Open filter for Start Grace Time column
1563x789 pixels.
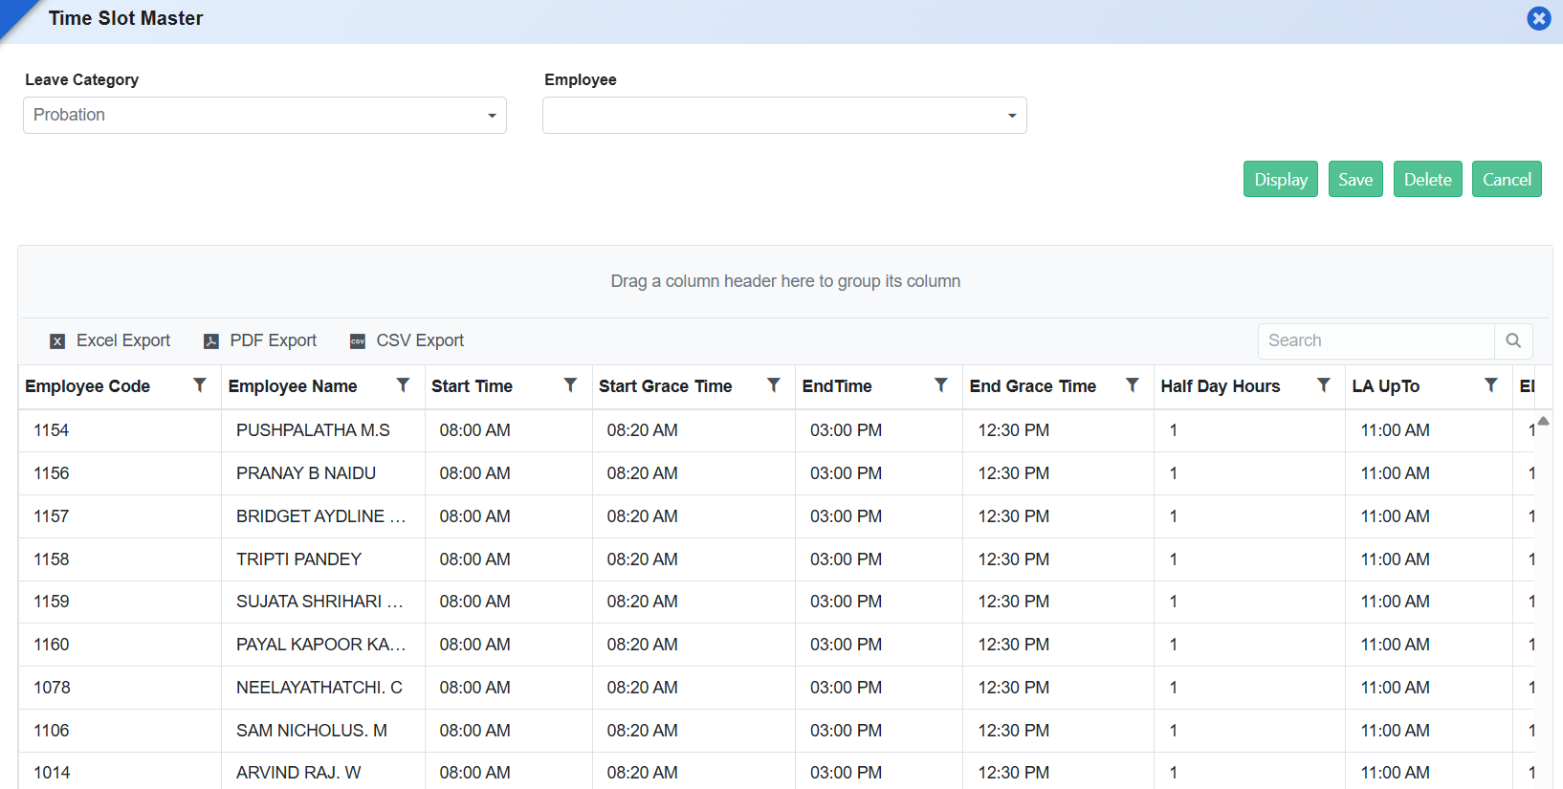pyautogui.click(x=773, y=385)
